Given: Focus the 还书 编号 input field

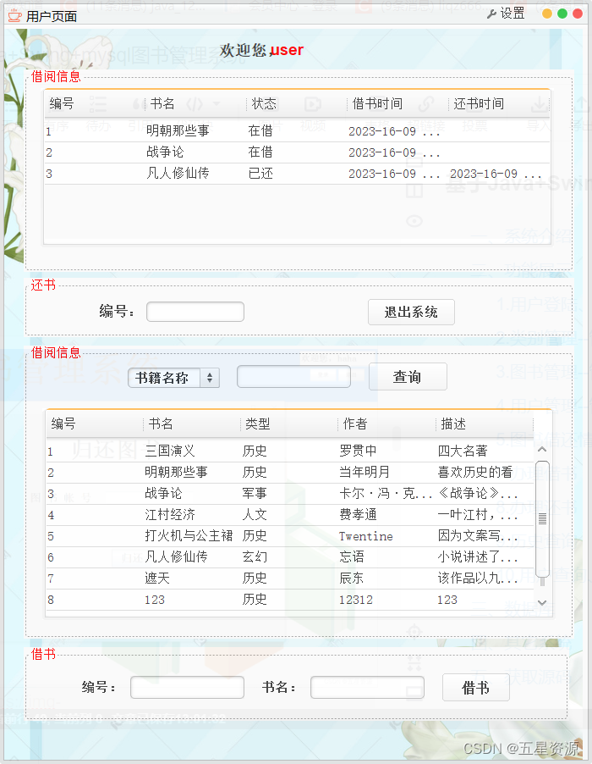Looking at the screenshot, I should 195,312.
